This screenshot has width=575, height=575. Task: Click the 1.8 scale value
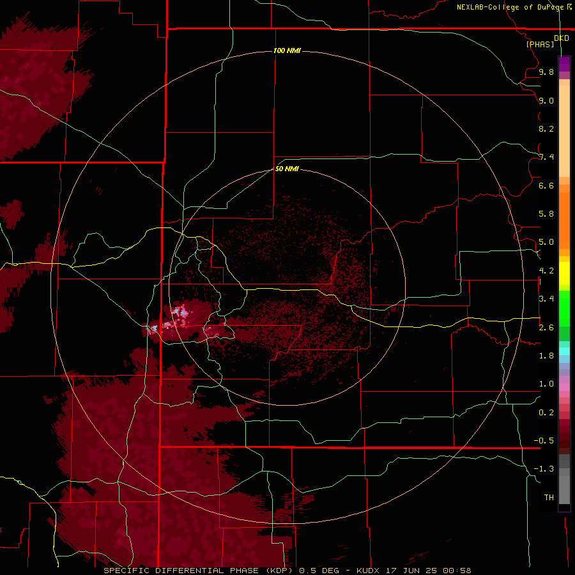546,356
